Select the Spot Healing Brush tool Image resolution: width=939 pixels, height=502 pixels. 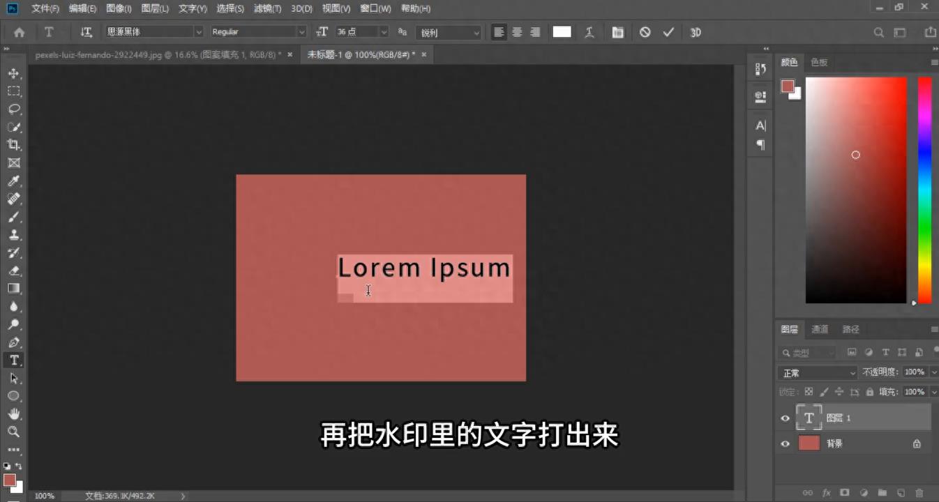tap(13, 199)
